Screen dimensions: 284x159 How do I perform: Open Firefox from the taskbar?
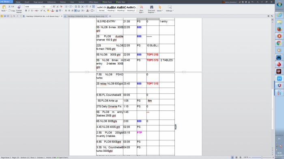pyautogui.click(x=279, y=29)
